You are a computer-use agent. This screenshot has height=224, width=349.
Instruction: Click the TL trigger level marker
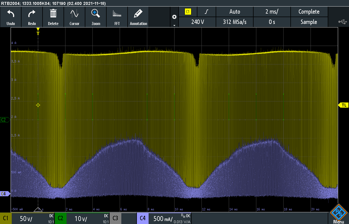click(x=344, y=105)
